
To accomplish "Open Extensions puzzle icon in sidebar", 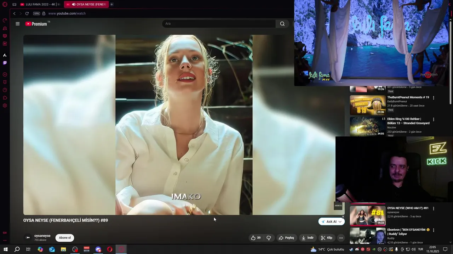I will tap(5, 98).
